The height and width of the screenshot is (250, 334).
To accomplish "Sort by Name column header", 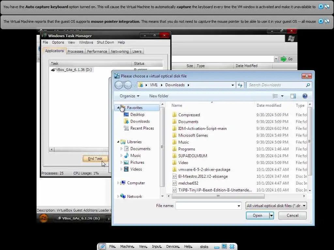I will point(177,105).
